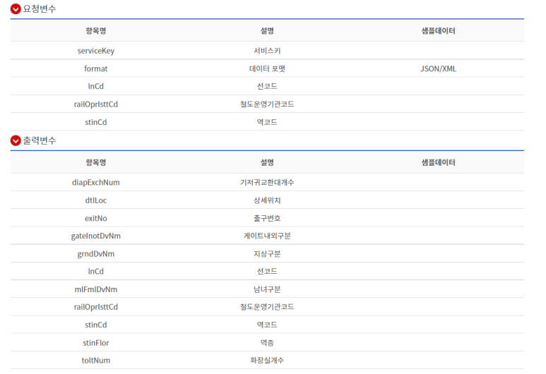The height and width of the screenshot is (374, 546).
Task: Collapse the 요청변수 section red chevron icon
Action: pyautogui.click(x=16, y=8)
